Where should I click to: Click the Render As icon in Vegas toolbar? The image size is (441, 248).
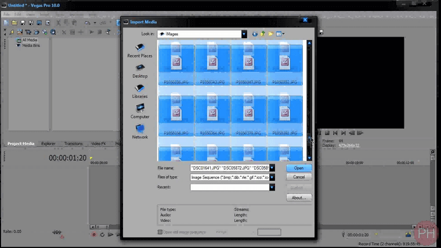39,23
